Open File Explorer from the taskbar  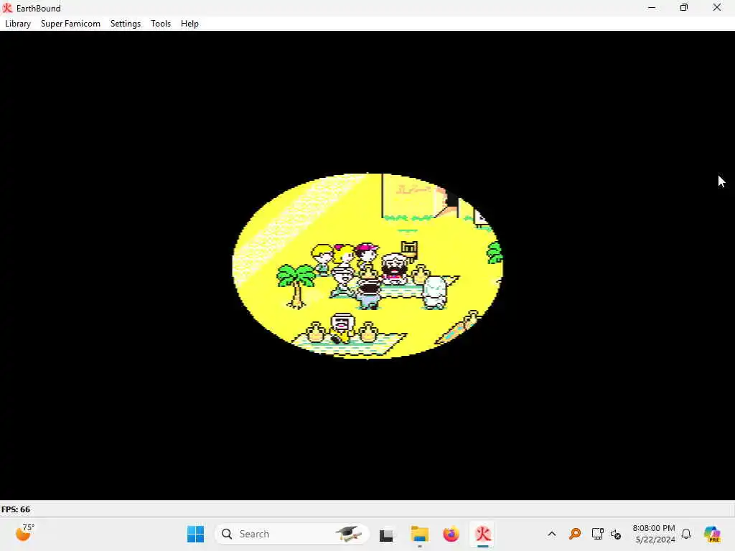pyautogui.click(x=419, y=534)
